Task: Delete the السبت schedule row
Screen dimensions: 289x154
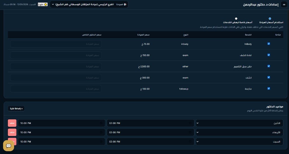Action: click(12, 142)
